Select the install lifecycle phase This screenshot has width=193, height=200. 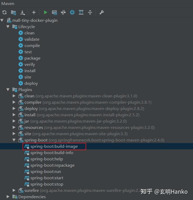pos(30,71)
